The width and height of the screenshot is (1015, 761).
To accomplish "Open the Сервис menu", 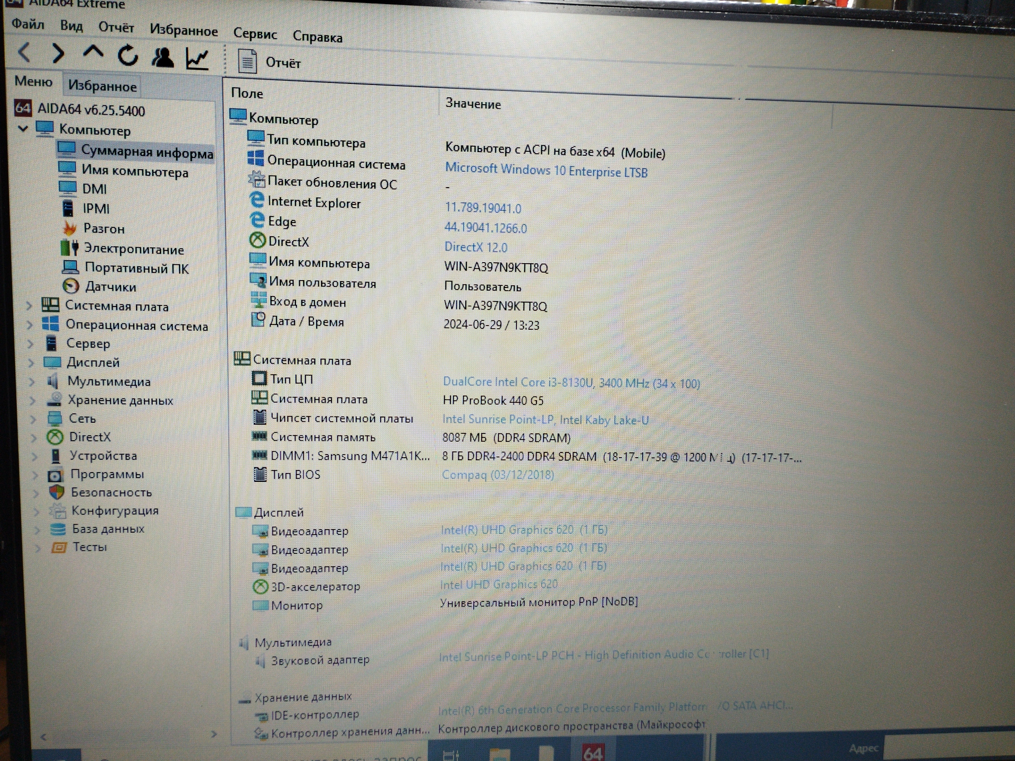I will tap(255, 34).
